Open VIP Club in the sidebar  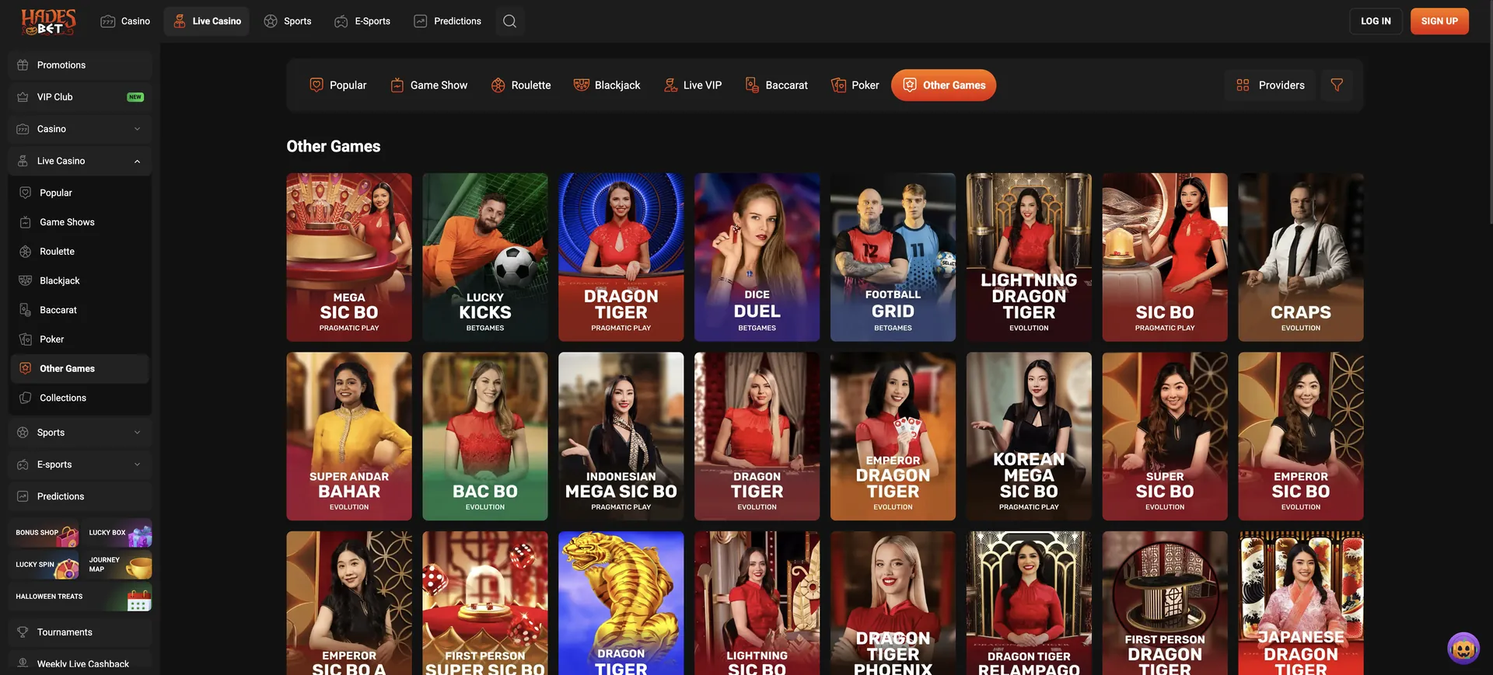(80, 97)
